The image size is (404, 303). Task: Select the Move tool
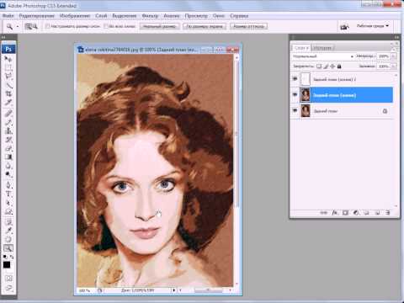point(8,59)
